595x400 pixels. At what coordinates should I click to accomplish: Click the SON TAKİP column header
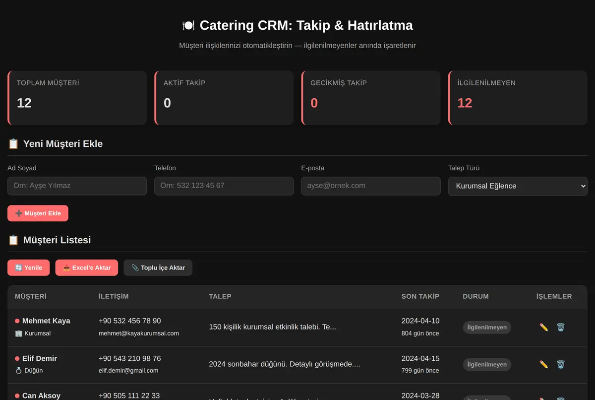point(420,296)
